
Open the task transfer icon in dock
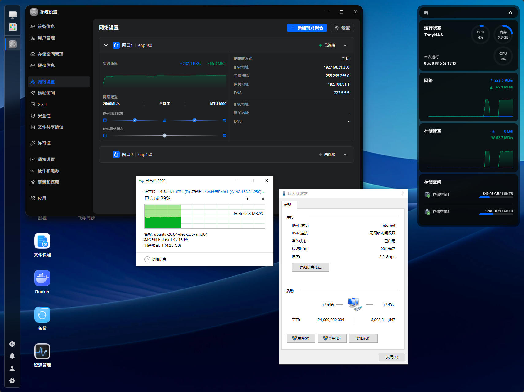click(x=12, y=344)
